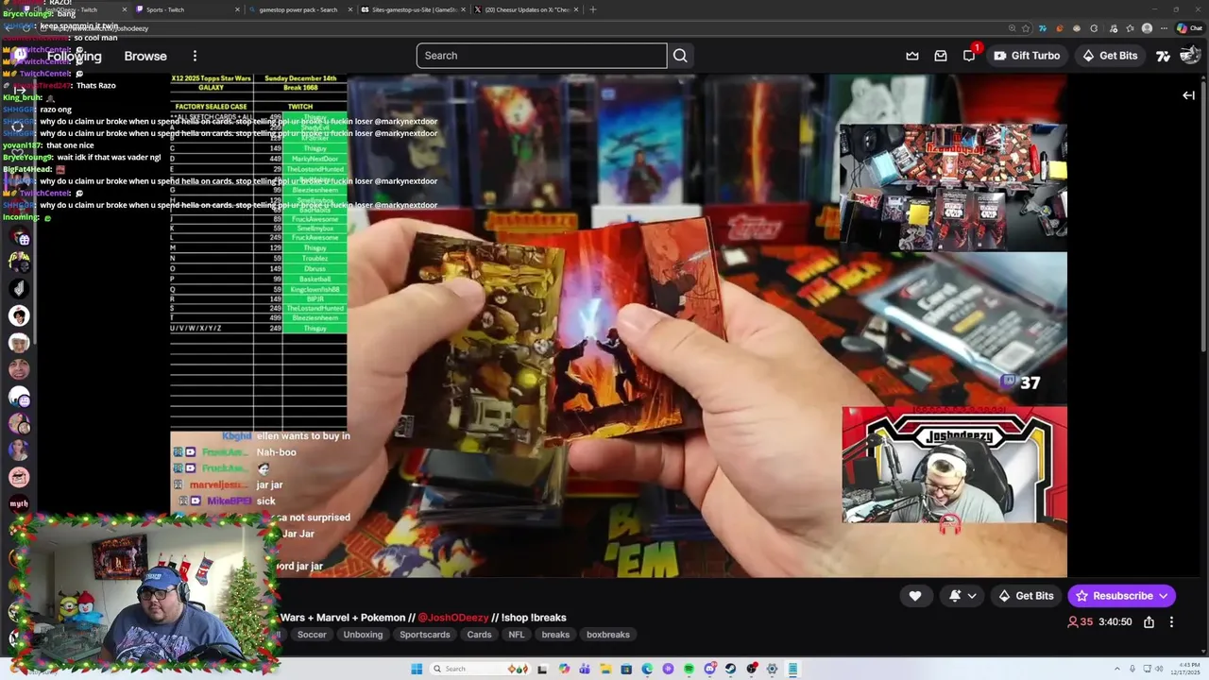1209x680 pixels.
Task: Select the Unboxing tag
Action: pos(363,635)
